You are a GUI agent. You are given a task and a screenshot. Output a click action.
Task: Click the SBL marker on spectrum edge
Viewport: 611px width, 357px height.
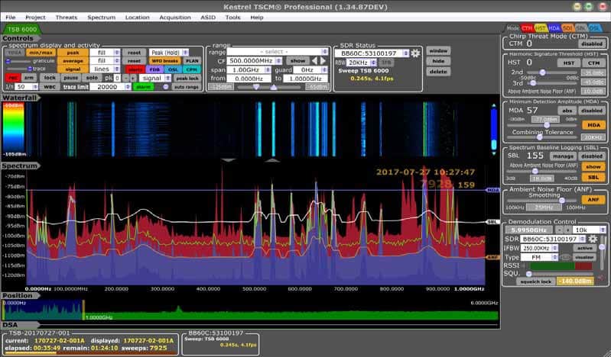point(493,222)
